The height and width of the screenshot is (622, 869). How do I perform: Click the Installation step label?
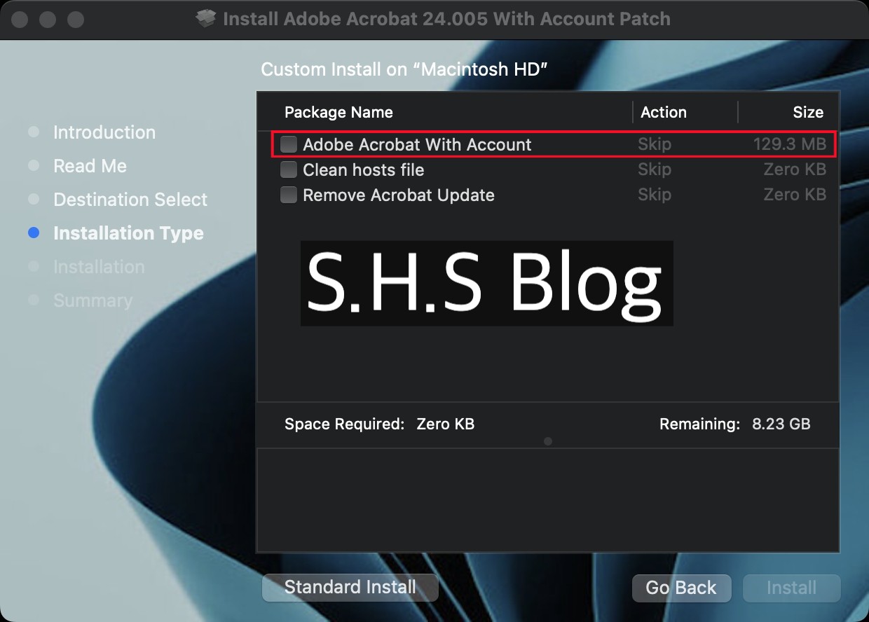[99, 267]
